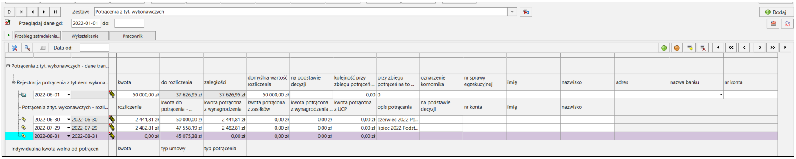This screenshot has height=159, width=796.
Task: Open the date dropdown for 2022-07-29
Action: coord(69,128)
